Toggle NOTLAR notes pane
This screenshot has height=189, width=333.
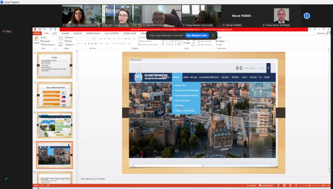251,186
